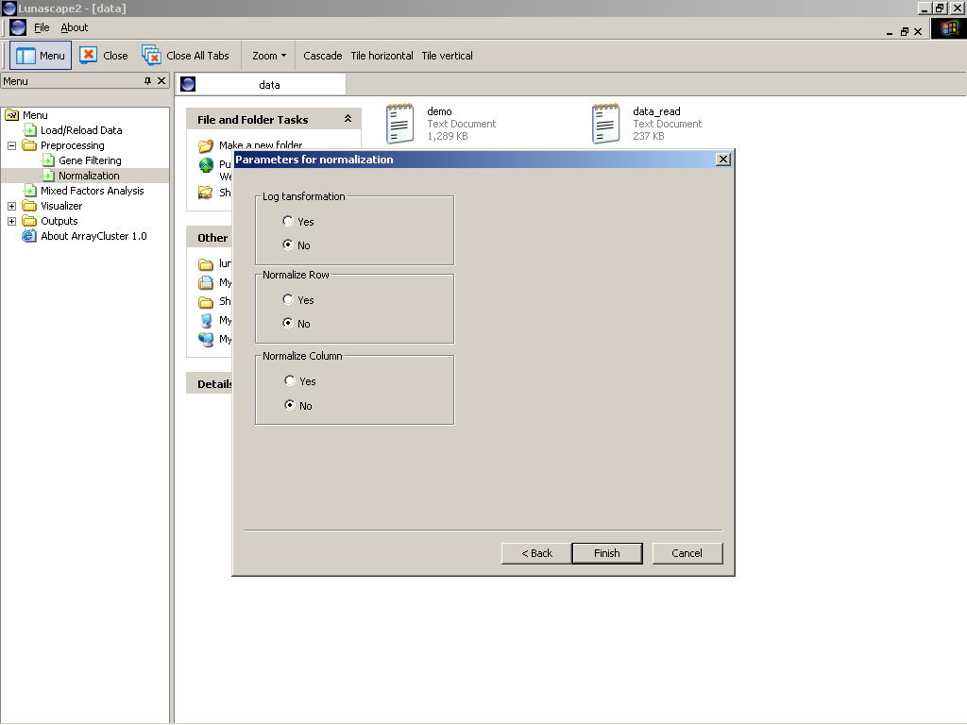Select Yes for Normalize Row
967x725 pixels.
[287, 299]
